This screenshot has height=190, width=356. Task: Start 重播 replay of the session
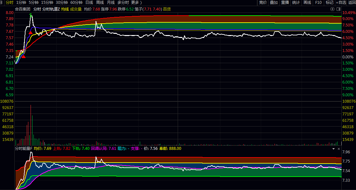(285, 3)
